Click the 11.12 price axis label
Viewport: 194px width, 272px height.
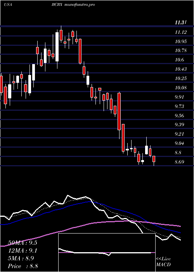[181, 32]
